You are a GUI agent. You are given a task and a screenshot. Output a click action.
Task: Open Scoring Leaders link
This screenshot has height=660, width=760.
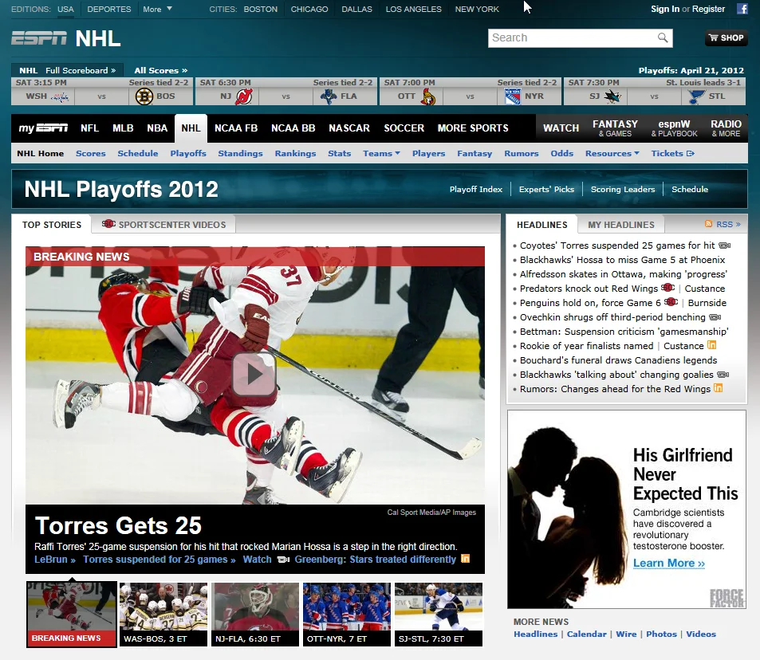pyautogui.click(x=622, y=189)
